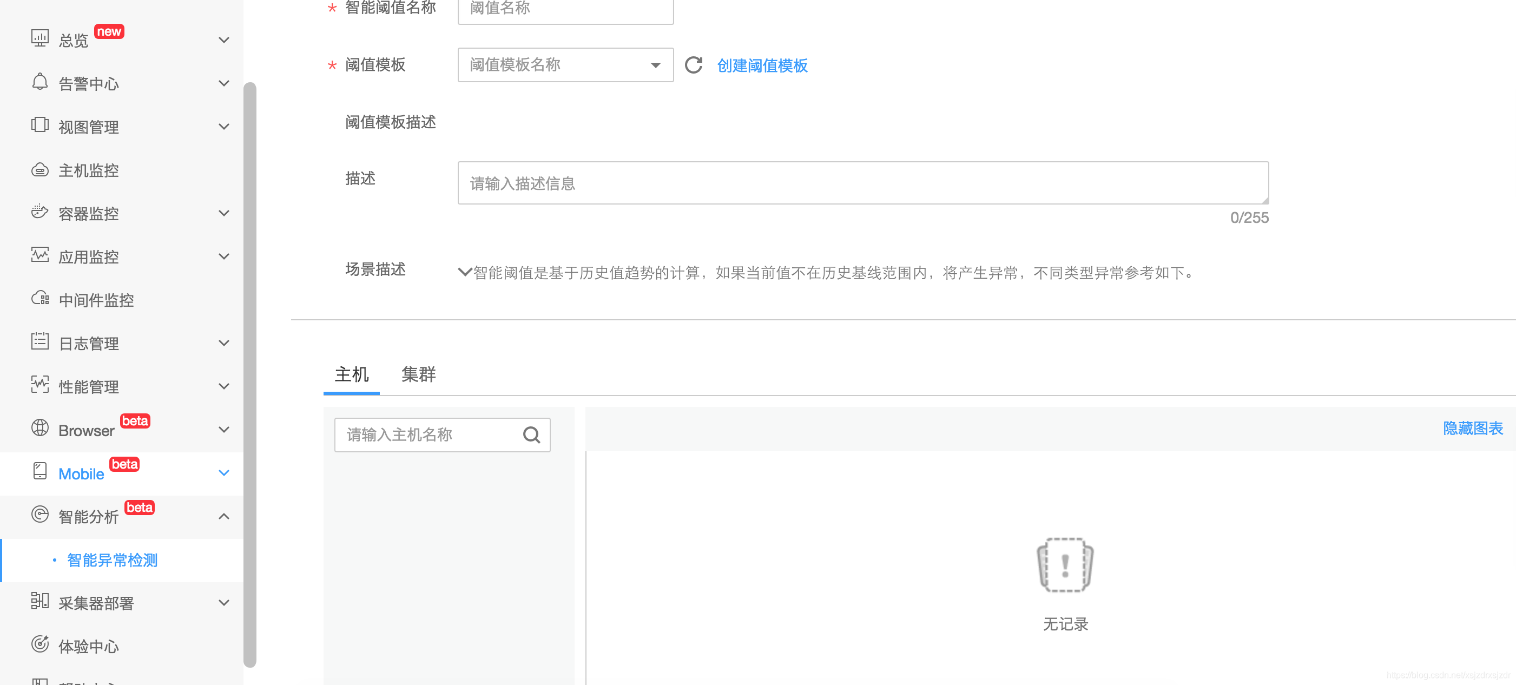
Task: Click the 主机监控 host monitoring icon
Action: [x=39, y=169]
